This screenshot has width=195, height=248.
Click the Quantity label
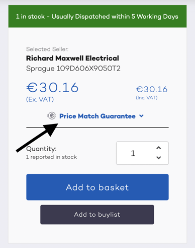point(41,149)
